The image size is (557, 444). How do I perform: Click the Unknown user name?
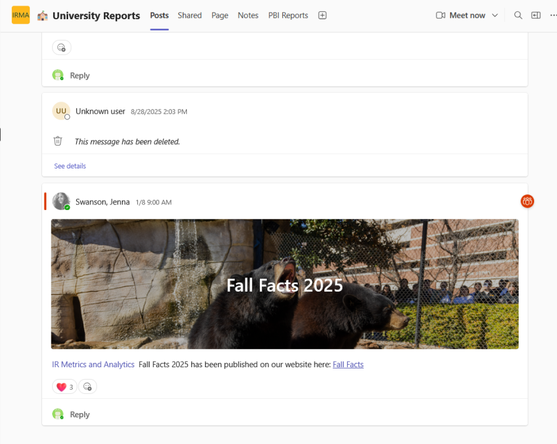pos(100,111)
